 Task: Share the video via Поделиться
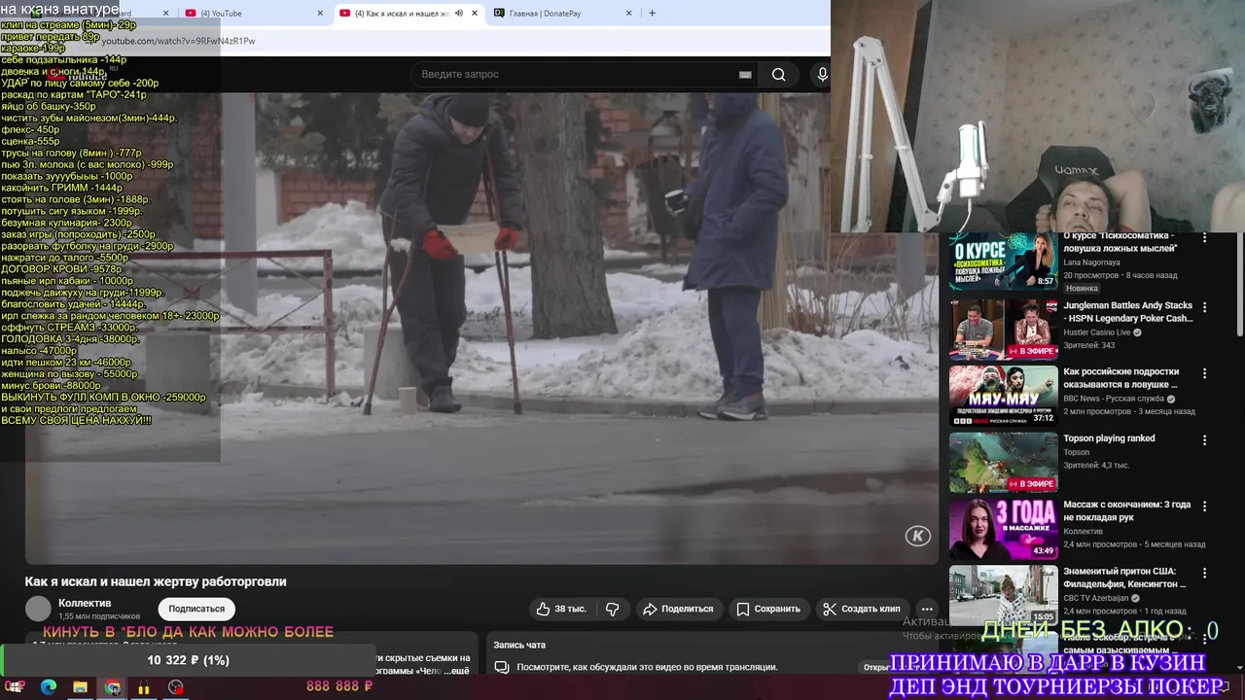(679, 609)
